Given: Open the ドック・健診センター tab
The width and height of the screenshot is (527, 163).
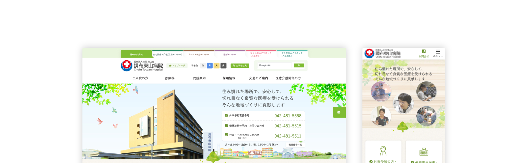Looking at the screenshot, I should (x=199, y=54).
